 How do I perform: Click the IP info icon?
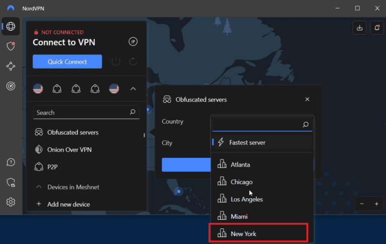(133, 42)
